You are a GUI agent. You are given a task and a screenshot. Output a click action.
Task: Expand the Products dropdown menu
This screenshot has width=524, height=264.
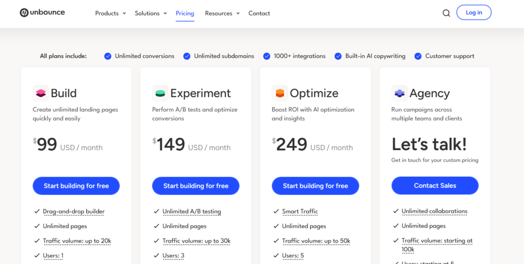tap(110, 13)
